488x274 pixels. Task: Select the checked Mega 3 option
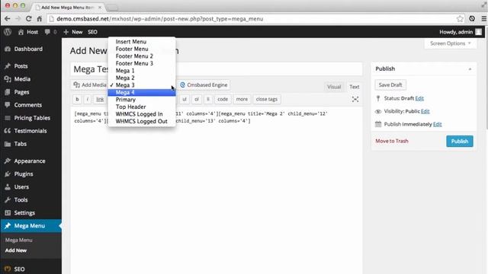click(142, 85)
